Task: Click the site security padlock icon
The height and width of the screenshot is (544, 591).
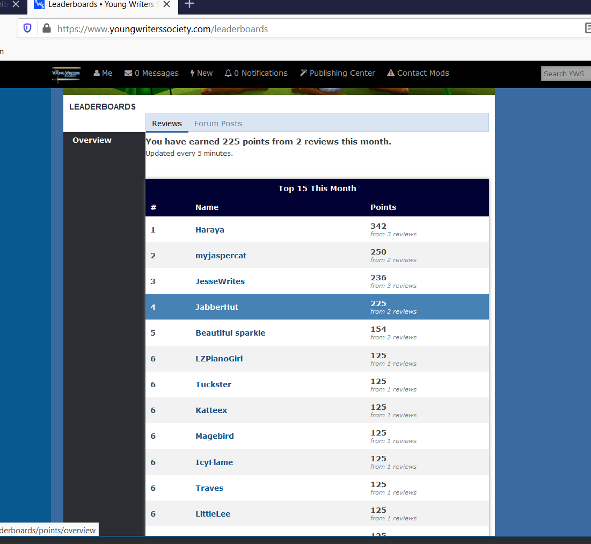Action: pyautogui.click(x=47, y=28)
